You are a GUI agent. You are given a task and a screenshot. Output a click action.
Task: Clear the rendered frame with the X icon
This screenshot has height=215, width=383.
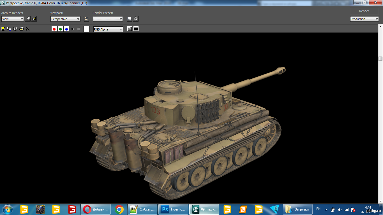(27, 29)
